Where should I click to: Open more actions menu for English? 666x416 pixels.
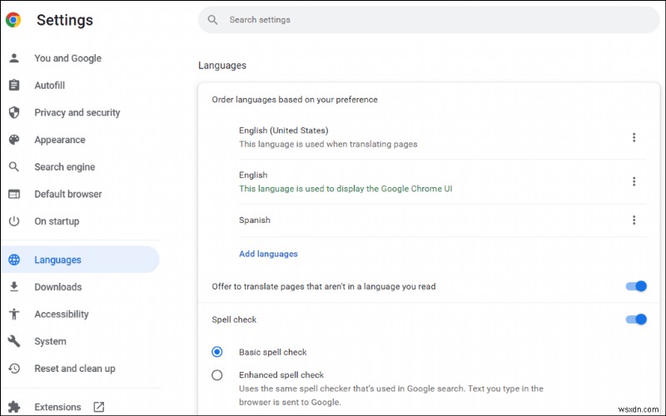(634, 181)
